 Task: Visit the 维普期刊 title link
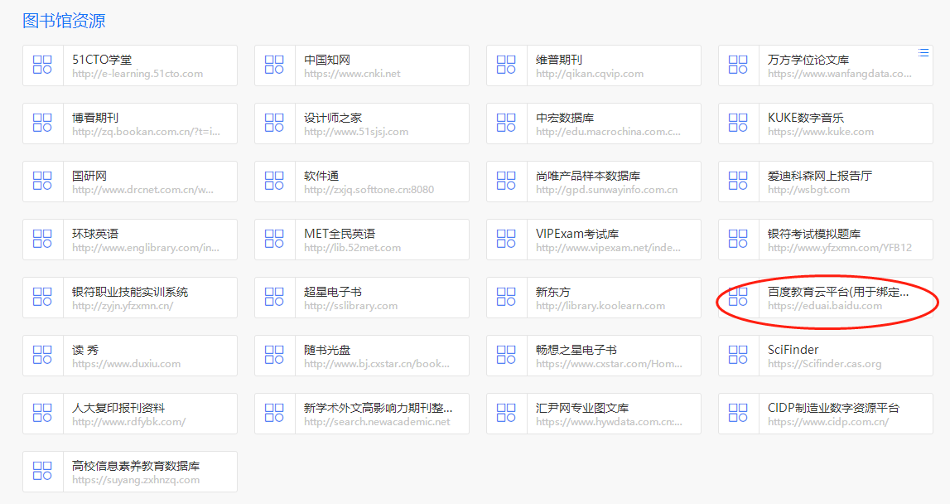click(x=558, y=60)
